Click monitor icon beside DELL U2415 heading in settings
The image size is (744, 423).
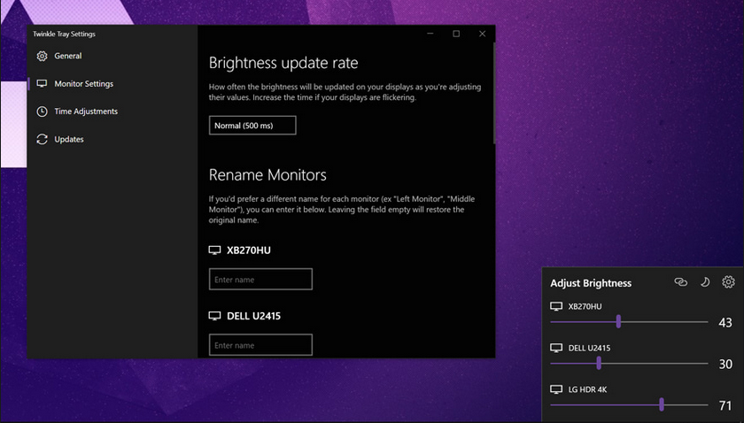(214, 316)
